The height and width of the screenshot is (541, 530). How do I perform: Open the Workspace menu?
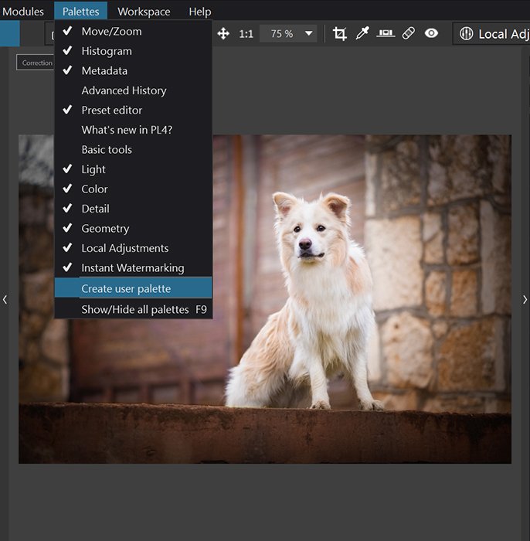click(144, 12)
